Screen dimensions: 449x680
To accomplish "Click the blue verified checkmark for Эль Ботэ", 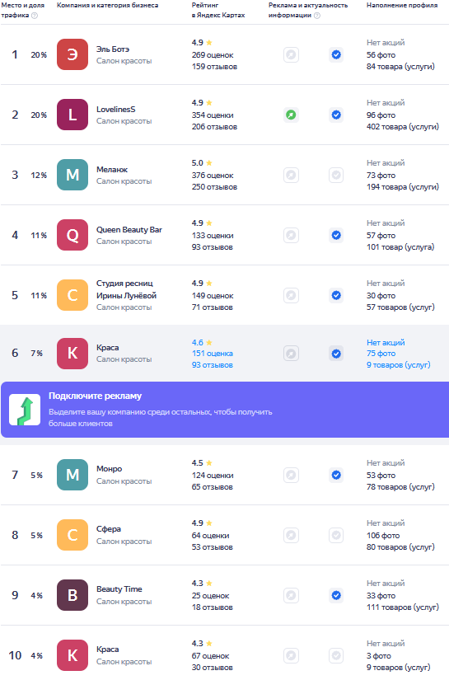I will point(336,54).
